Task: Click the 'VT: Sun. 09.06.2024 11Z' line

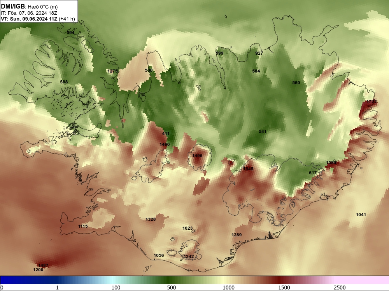Action: click(29, 19)
